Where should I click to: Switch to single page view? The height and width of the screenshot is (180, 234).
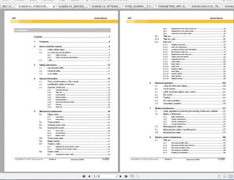(x=219, y=176)
